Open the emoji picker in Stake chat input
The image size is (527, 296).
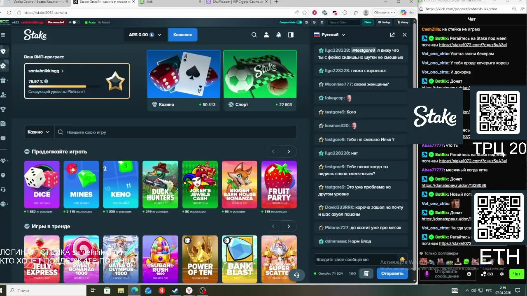tap(402, 259)
